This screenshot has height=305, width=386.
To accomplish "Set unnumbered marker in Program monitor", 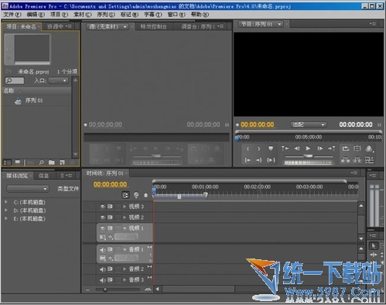I will pos(271,149).
